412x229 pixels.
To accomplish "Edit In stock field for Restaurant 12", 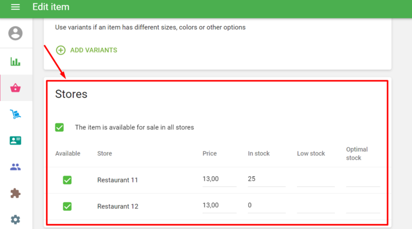I will pos(266,206).
